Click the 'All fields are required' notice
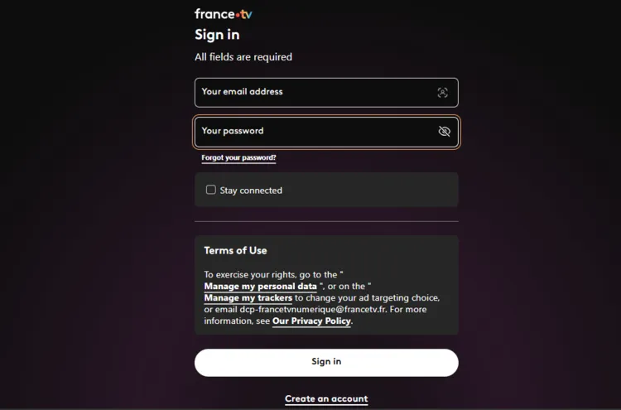Viewport: 621px width, 410px height. pos(243,57)
